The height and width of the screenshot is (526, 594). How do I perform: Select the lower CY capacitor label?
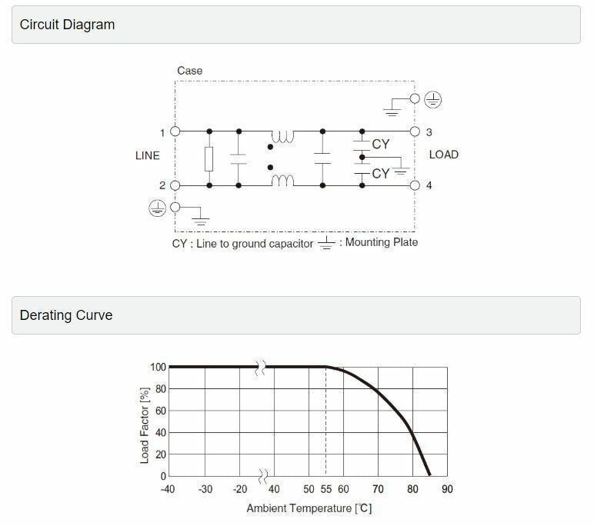click(x=381, y=174)
